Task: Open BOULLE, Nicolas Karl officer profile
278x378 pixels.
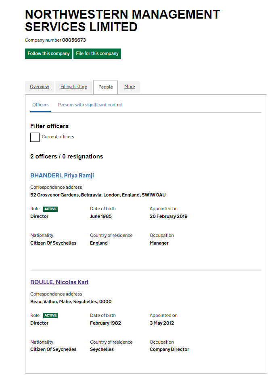Action: coord(59,283)
